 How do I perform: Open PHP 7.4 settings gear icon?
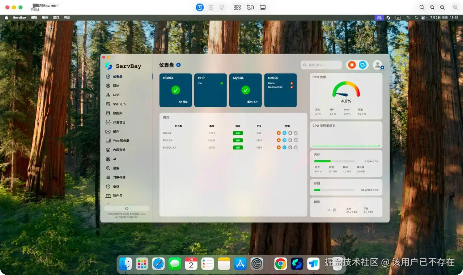[x=290, y=140]
